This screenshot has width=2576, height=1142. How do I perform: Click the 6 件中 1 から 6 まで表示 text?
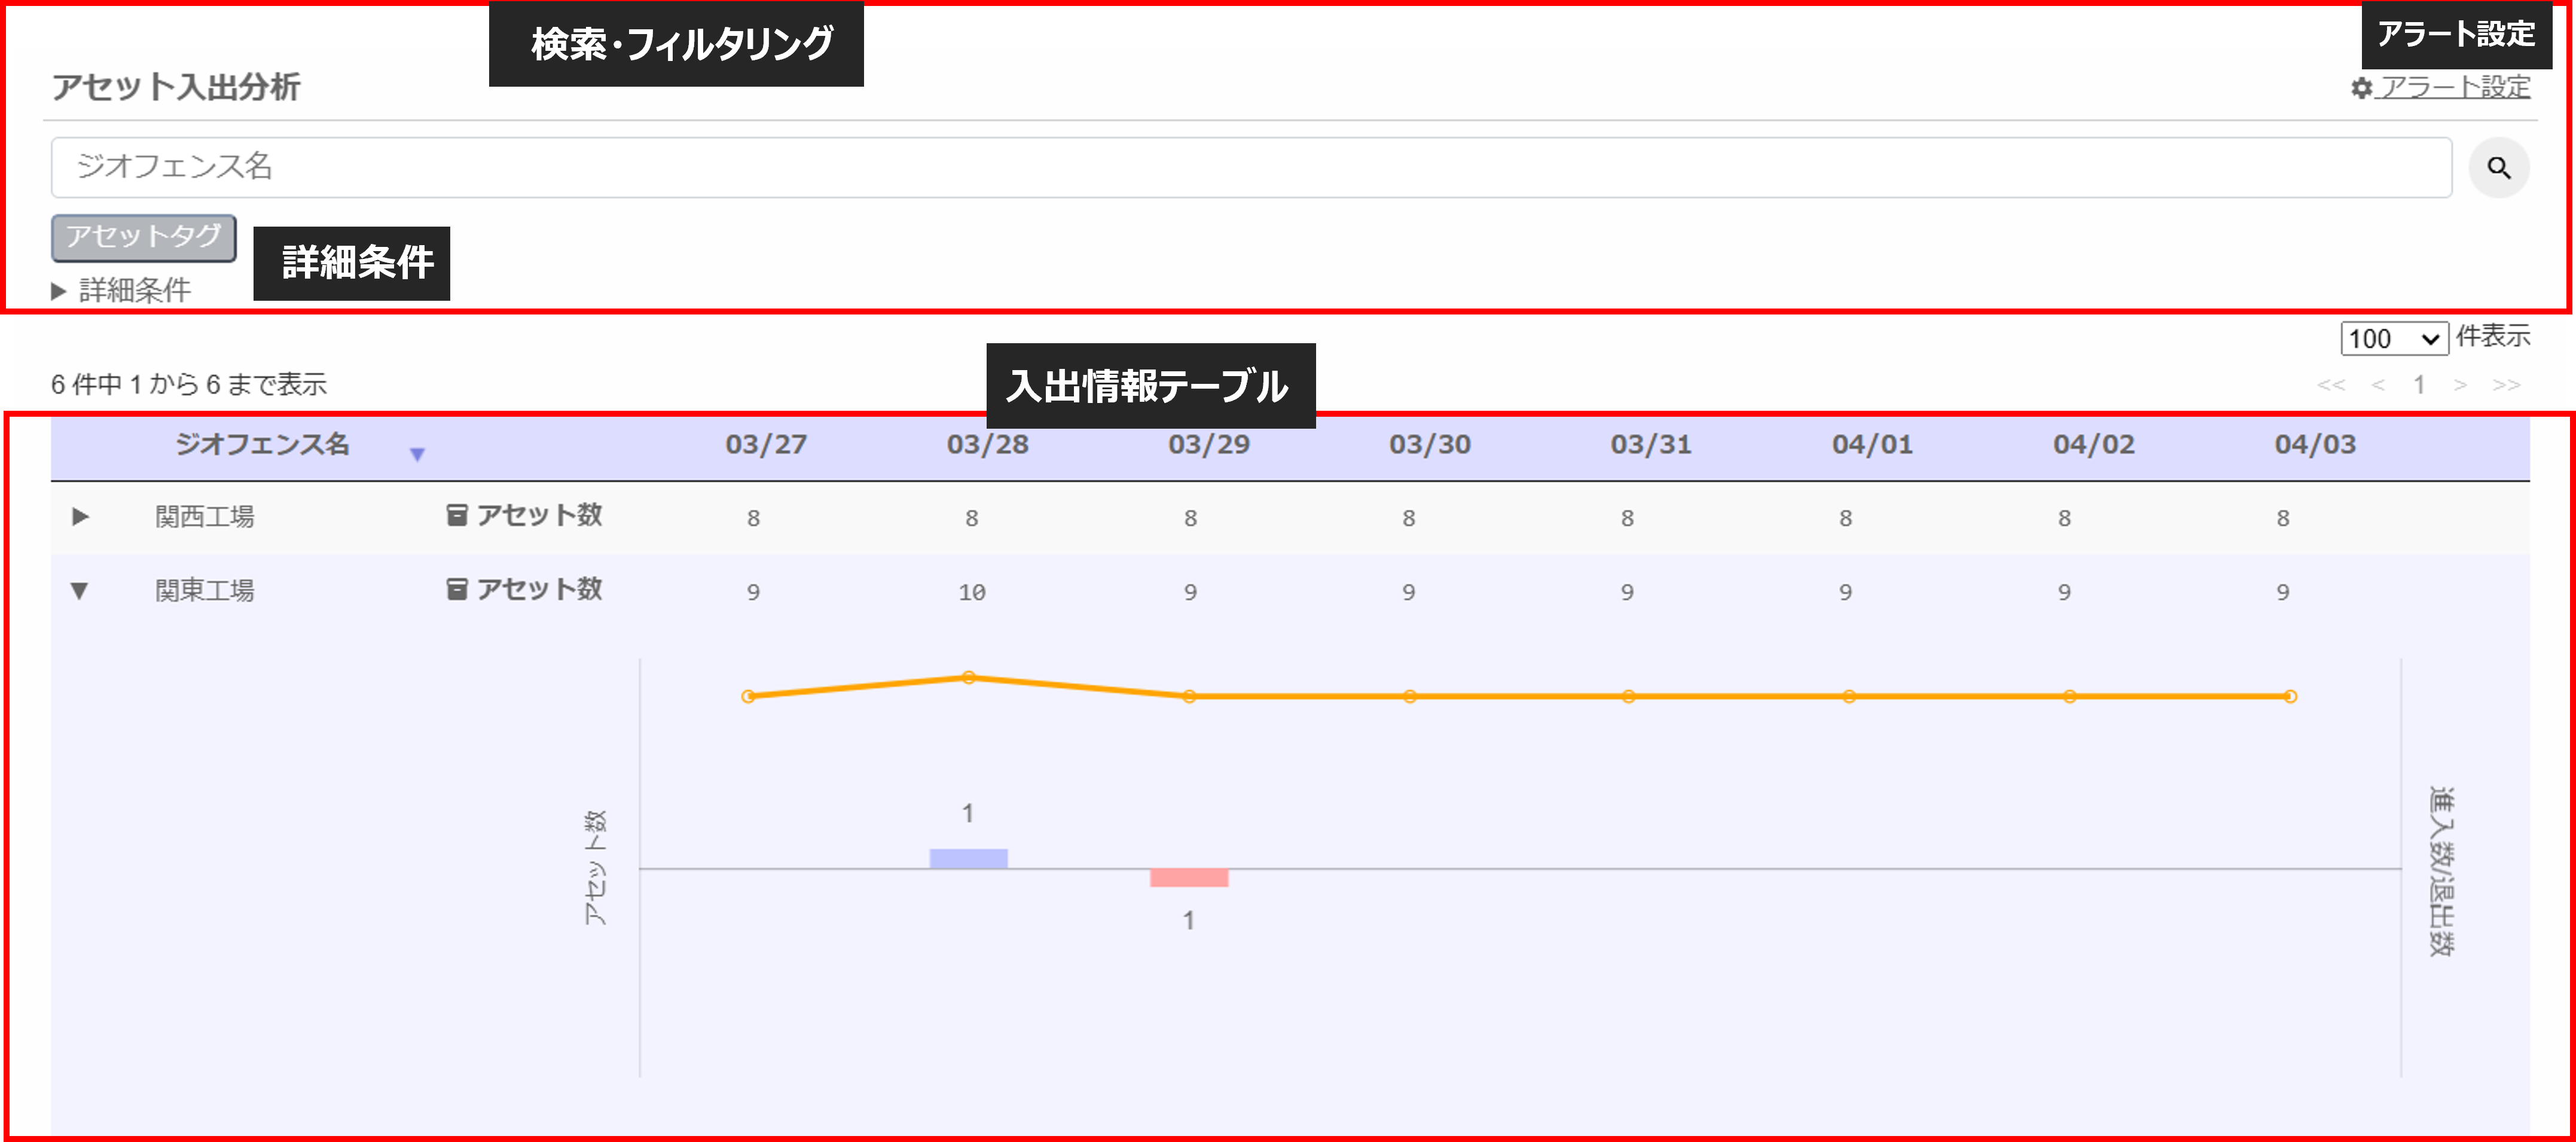189,385
